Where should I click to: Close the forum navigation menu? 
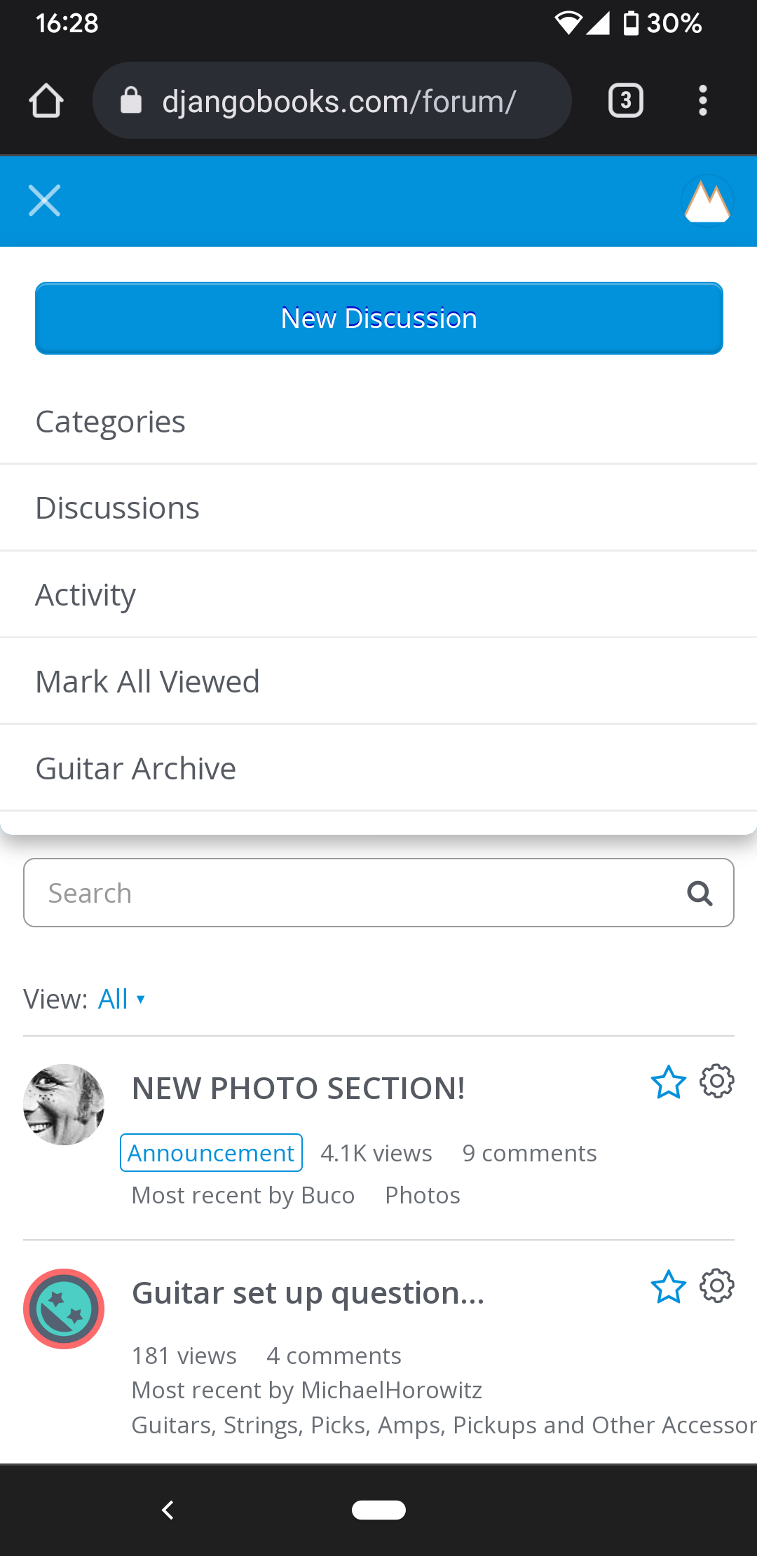point(44,200)
